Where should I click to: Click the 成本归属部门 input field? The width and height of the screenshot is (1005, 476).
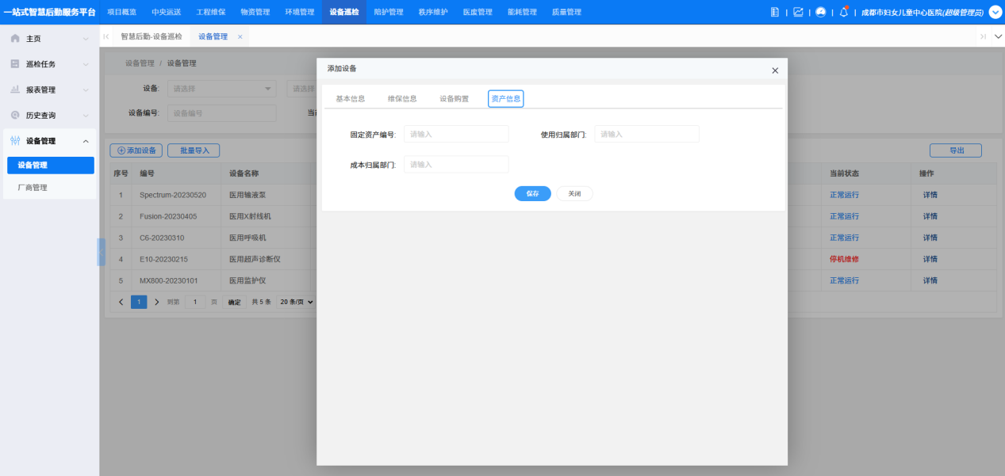tap(456, 164)
